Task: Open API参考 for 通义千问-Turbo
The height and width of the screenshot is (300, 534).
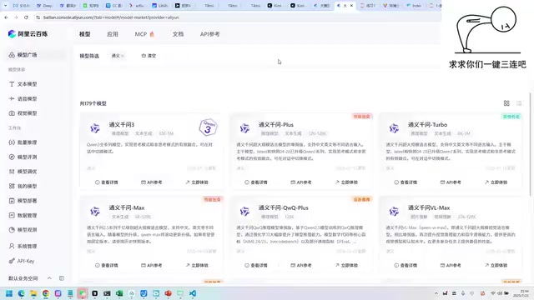Action: point(451,182)
